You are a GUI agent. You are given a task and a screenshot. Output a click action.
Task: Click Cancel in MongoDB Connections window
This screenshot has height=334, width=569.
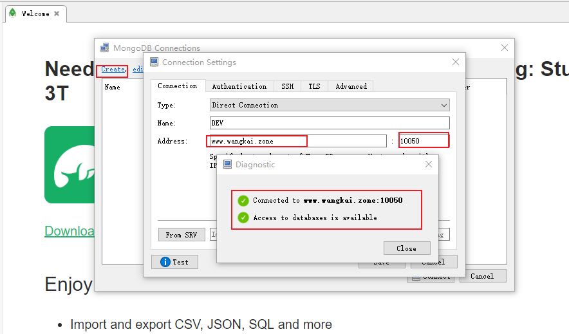tap(483, 276)
